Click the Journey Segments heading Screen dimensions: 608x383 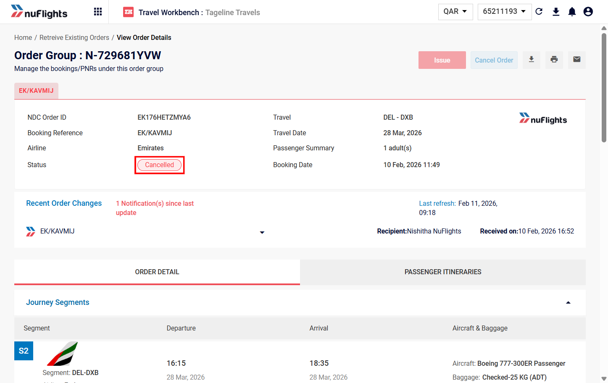pos(58,302)
